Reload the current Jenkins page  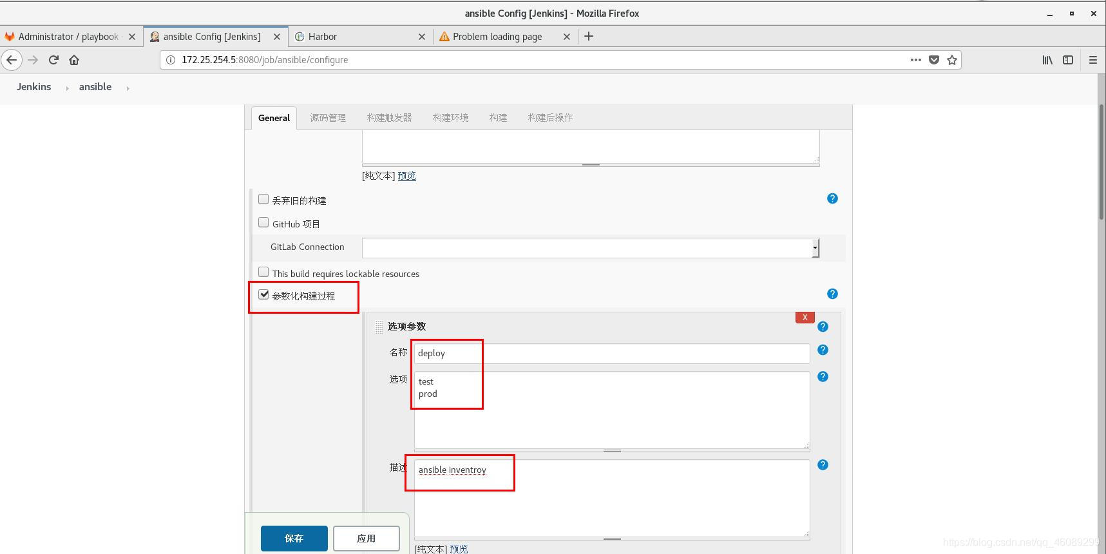pos(54,60)
